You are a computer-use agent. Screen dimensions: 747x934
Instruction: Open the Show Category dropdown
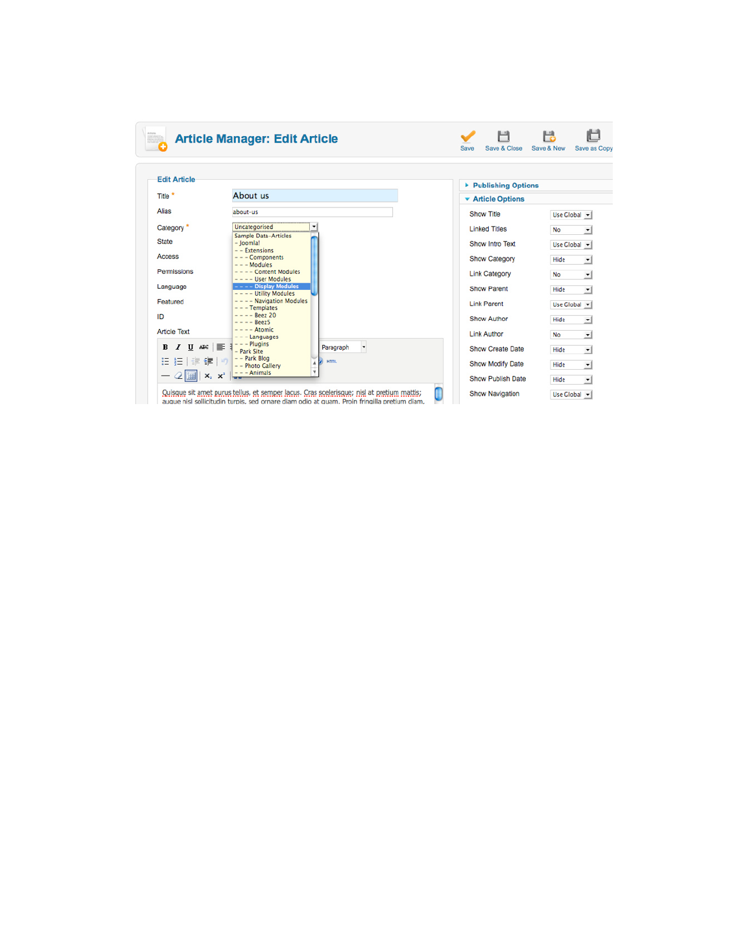[x=571, y=260]
